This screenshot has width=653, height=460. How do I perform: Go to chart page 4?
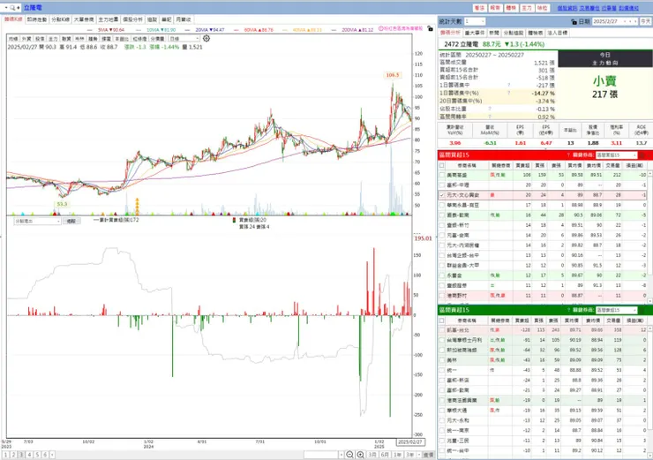pyautogui.click(x=30, y=455)
